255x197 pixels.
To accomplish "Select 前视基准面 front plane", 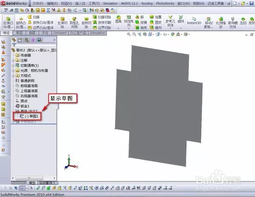I will pyautogui.click(x=27, y=86).
